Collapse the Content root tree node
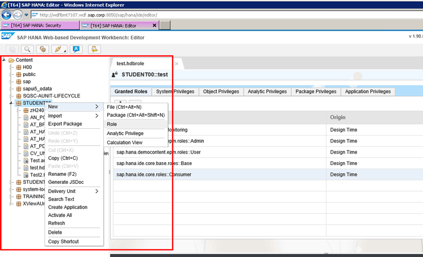This screenshot has height=257, width=423. tap(4, 60)
